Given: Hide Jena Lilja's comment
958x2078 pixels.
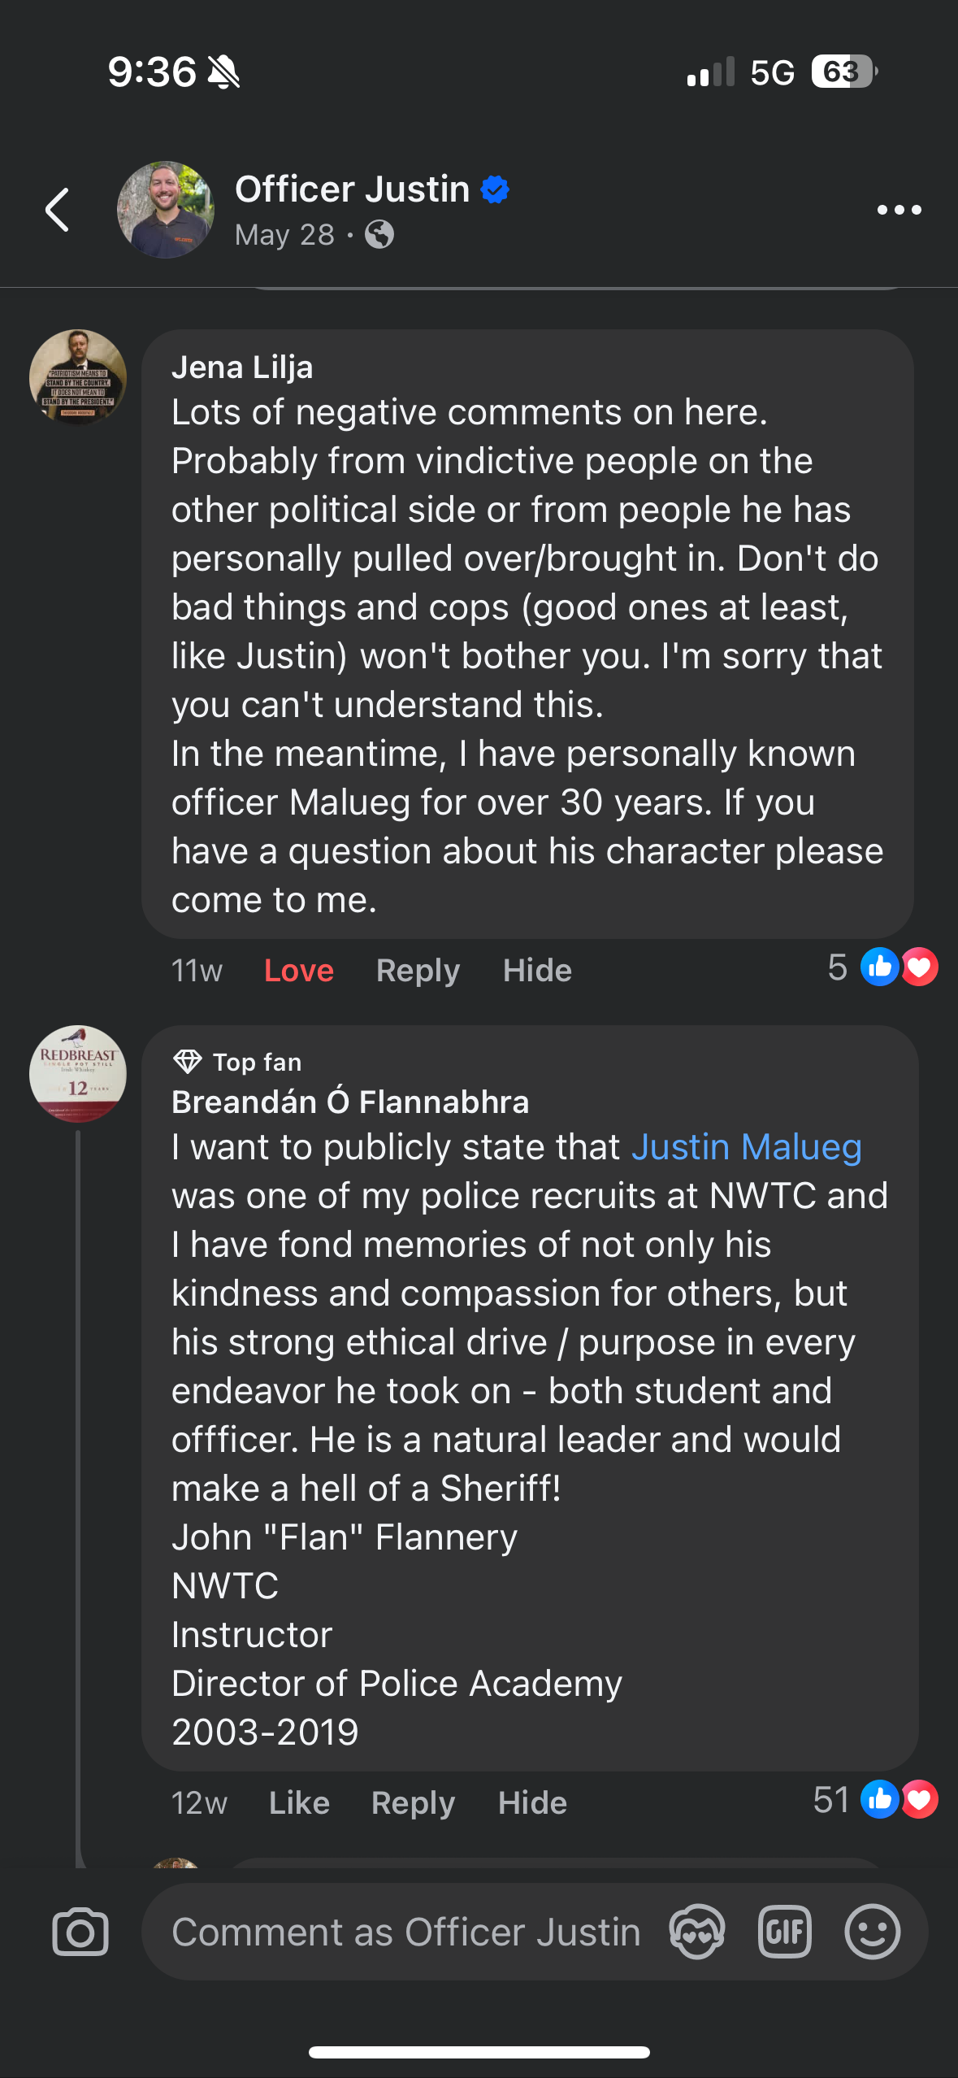Looking at the screenshot, I should coord(537,970).
